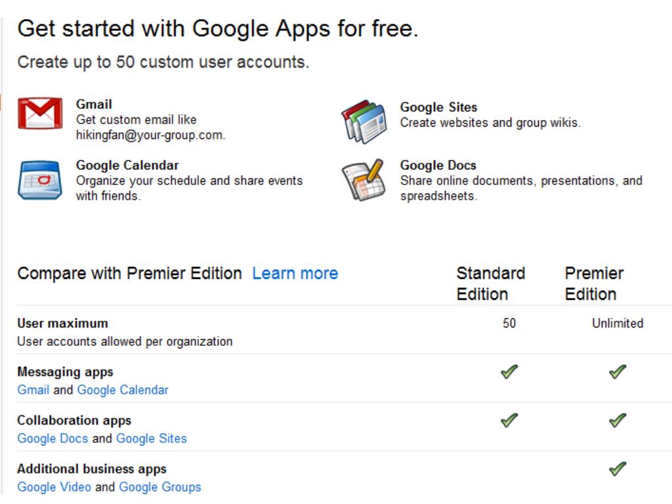Click the Google Sites stacked pages icon
672x504 pixels.
[x=364, y=121]
